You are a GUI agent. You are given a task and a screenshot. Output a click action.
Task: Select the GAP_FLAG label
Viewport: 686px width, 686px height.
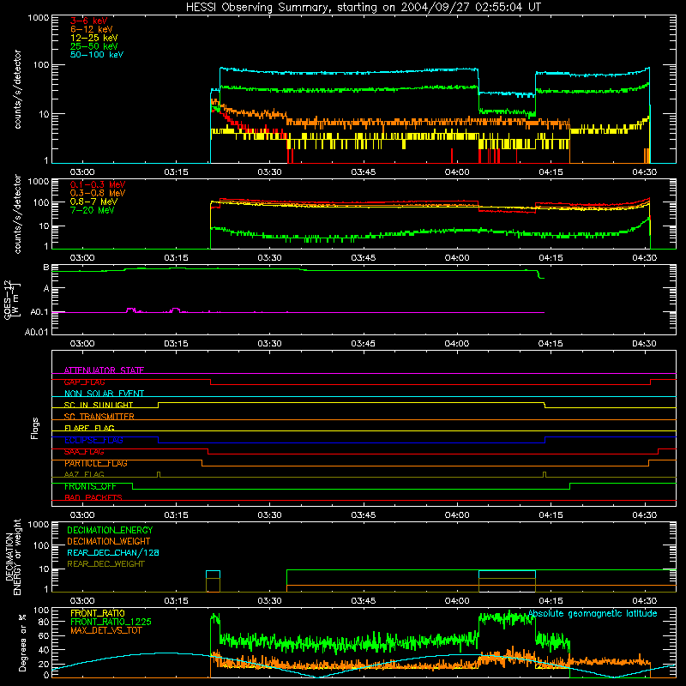click(x=84, y=382)
